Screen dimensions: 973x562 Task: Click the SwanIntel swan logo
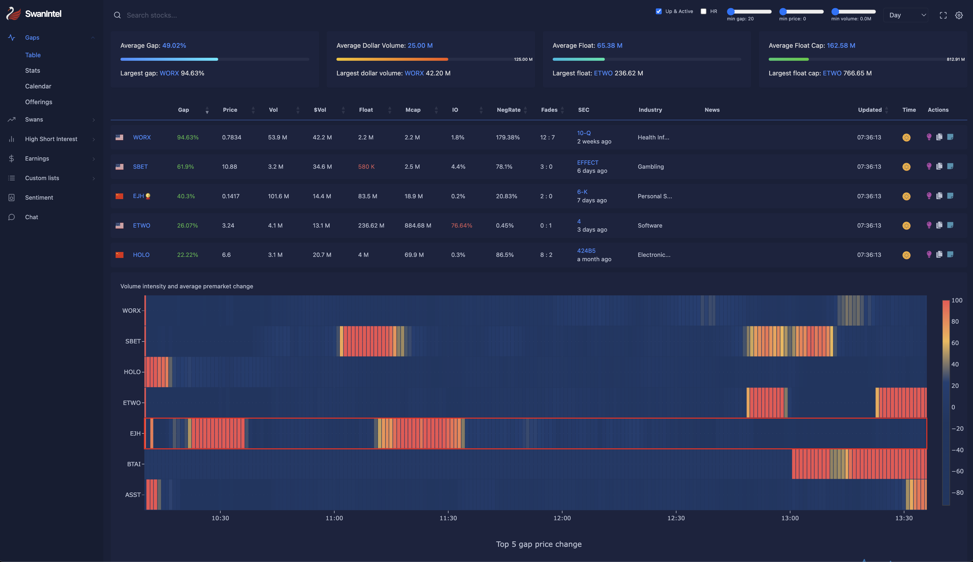pos(14,14)
